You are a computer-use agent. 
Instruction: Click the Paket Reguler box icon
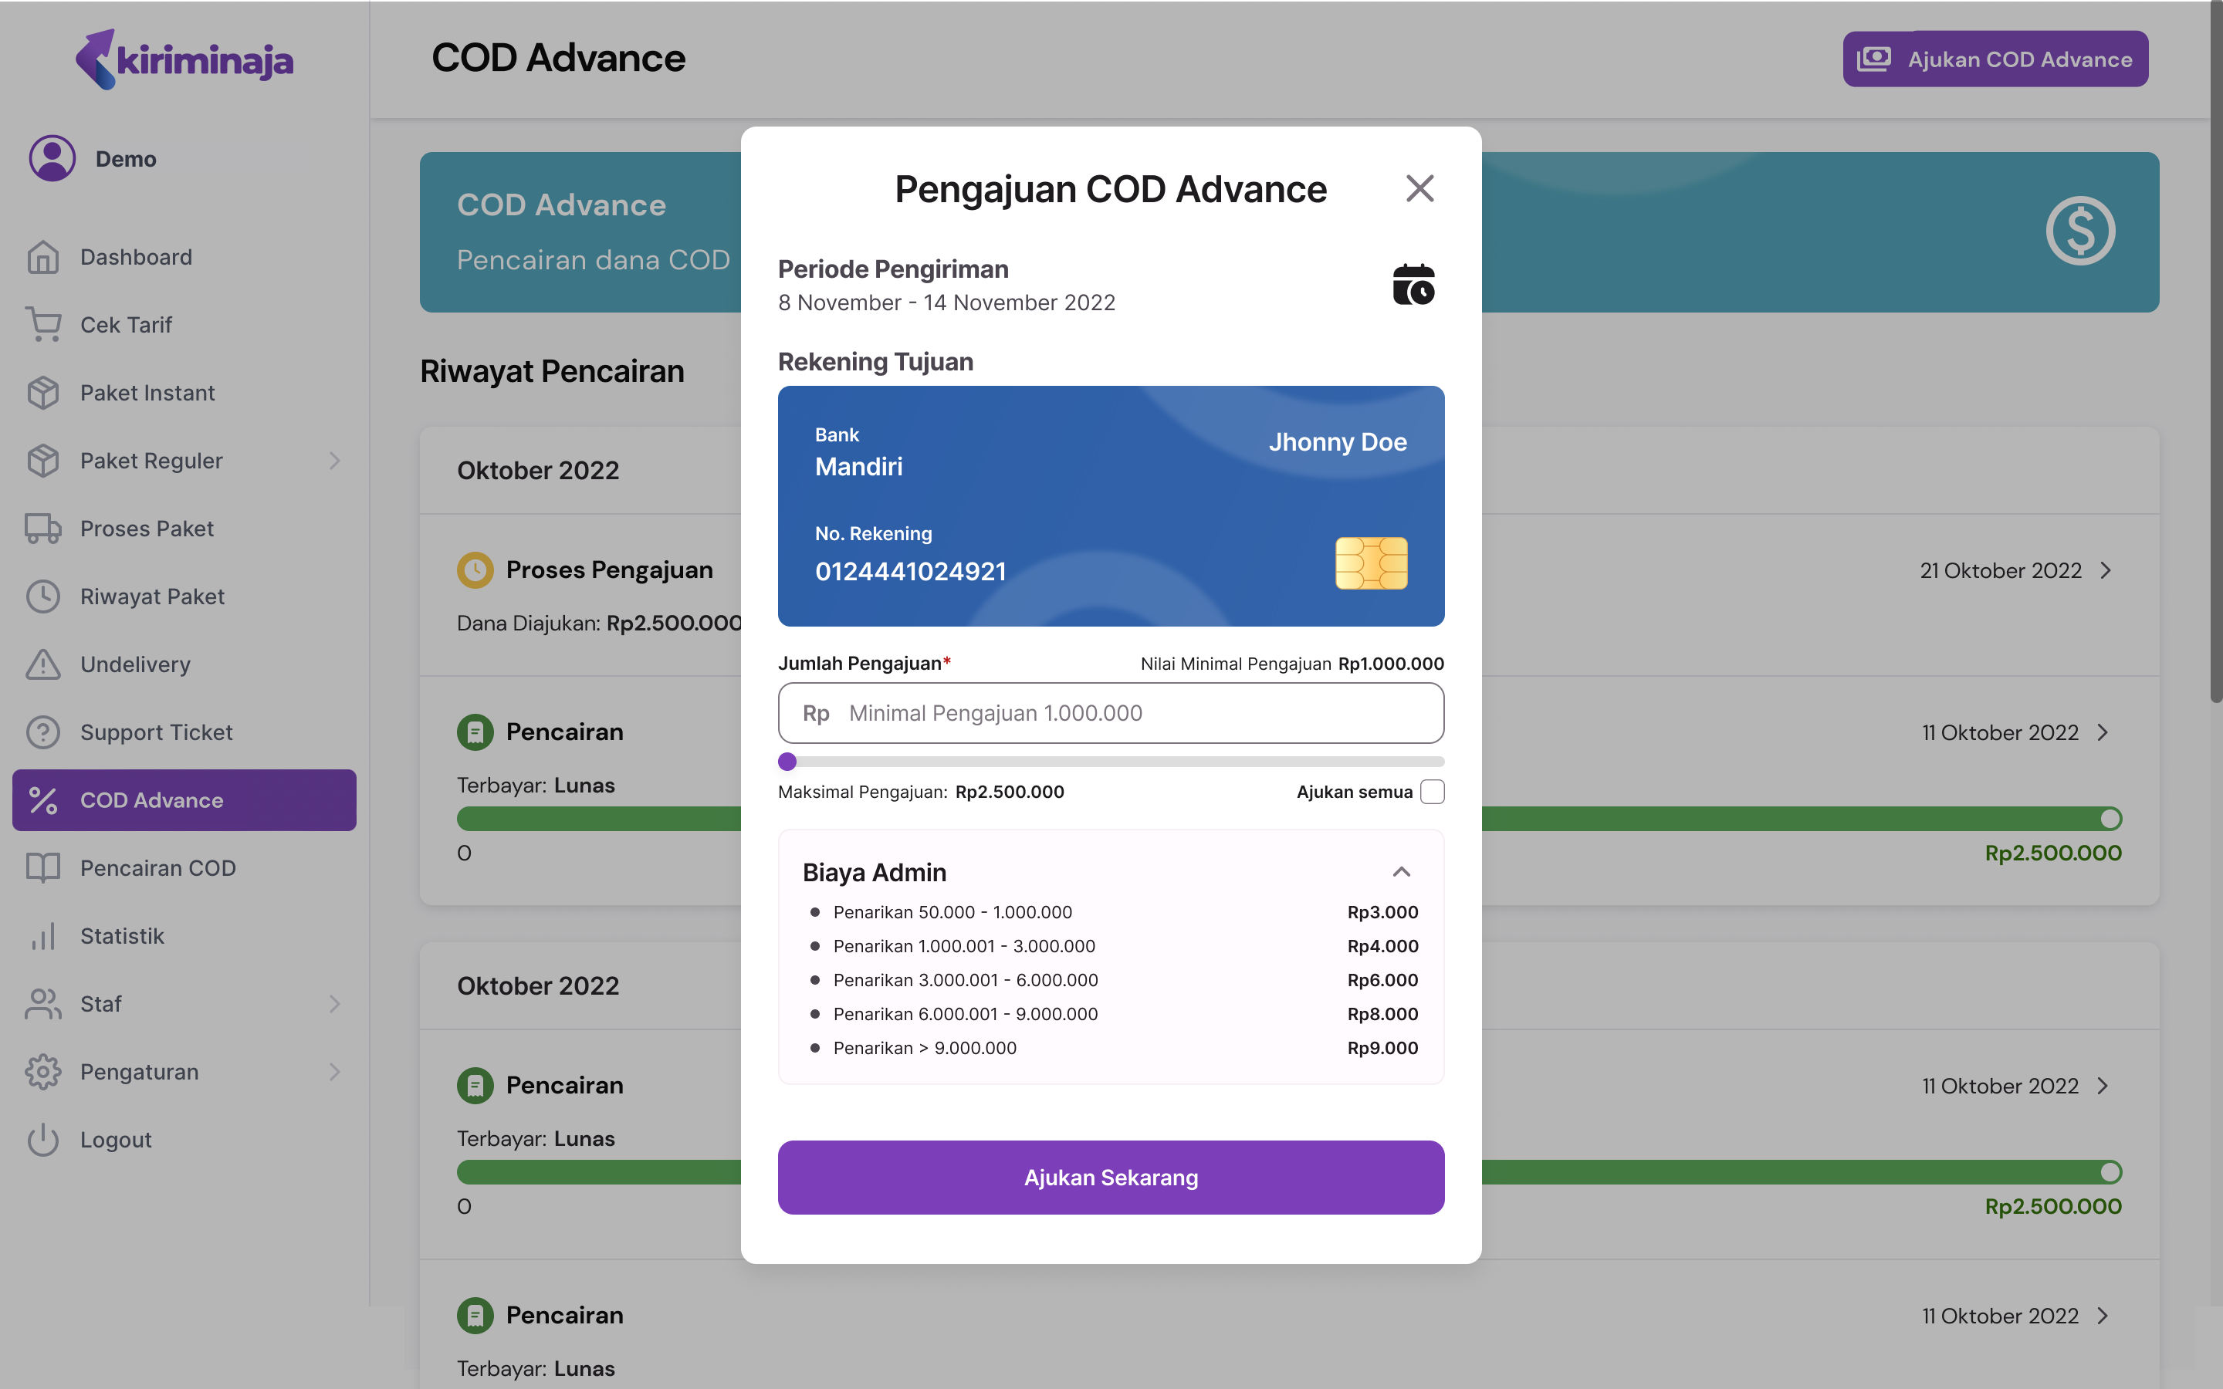click(43, 460)
